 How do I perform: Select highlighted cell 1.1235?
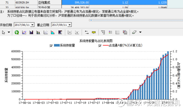[148, 2]
